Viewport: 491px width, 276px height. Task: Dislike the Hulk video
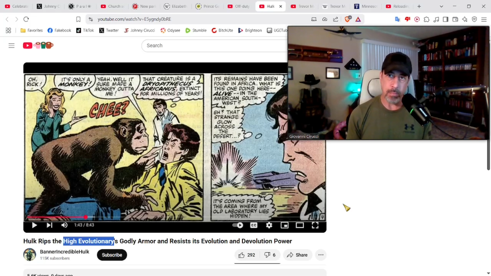coord(270,255)
